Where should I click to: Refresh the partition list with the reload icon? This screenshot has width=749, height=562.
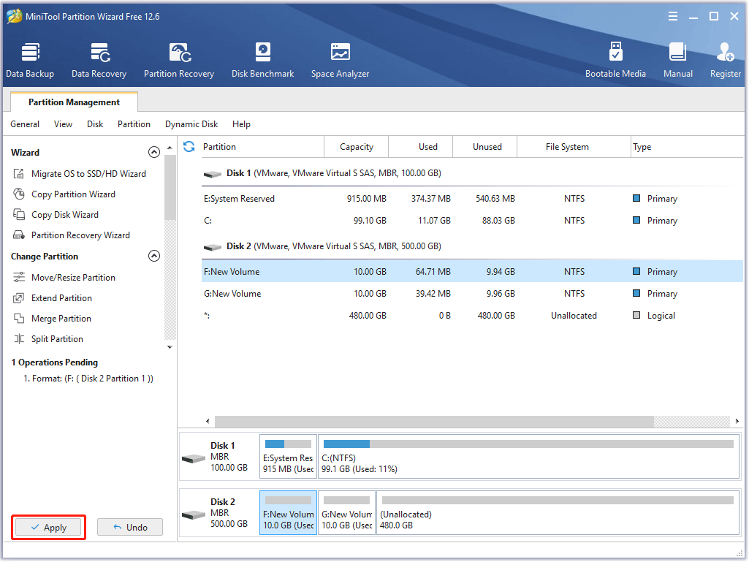tap(189, 147)
